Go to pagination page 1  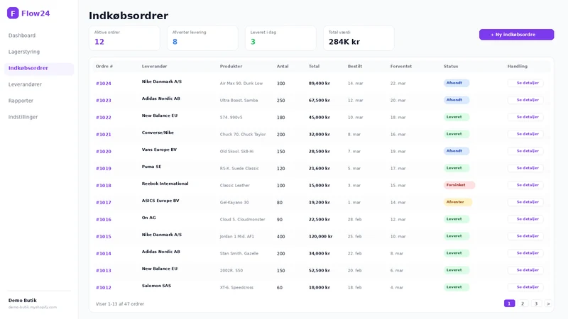tap(509, 303)
